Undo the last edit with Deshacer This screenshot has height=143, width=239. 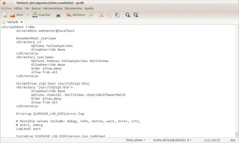(x=76, y=15)
